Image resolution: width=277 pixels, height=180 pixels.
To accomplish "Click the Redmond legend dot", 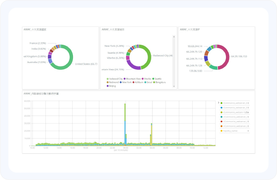I will tap(107, 82).
